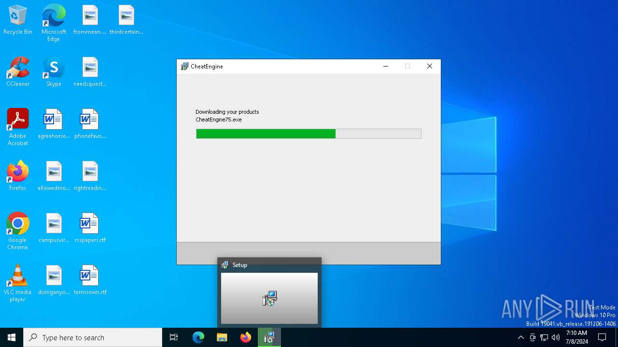This screenshot has height=347, width=618.
Task: Minimize the CheatEngine installer window
Action: 386,67
